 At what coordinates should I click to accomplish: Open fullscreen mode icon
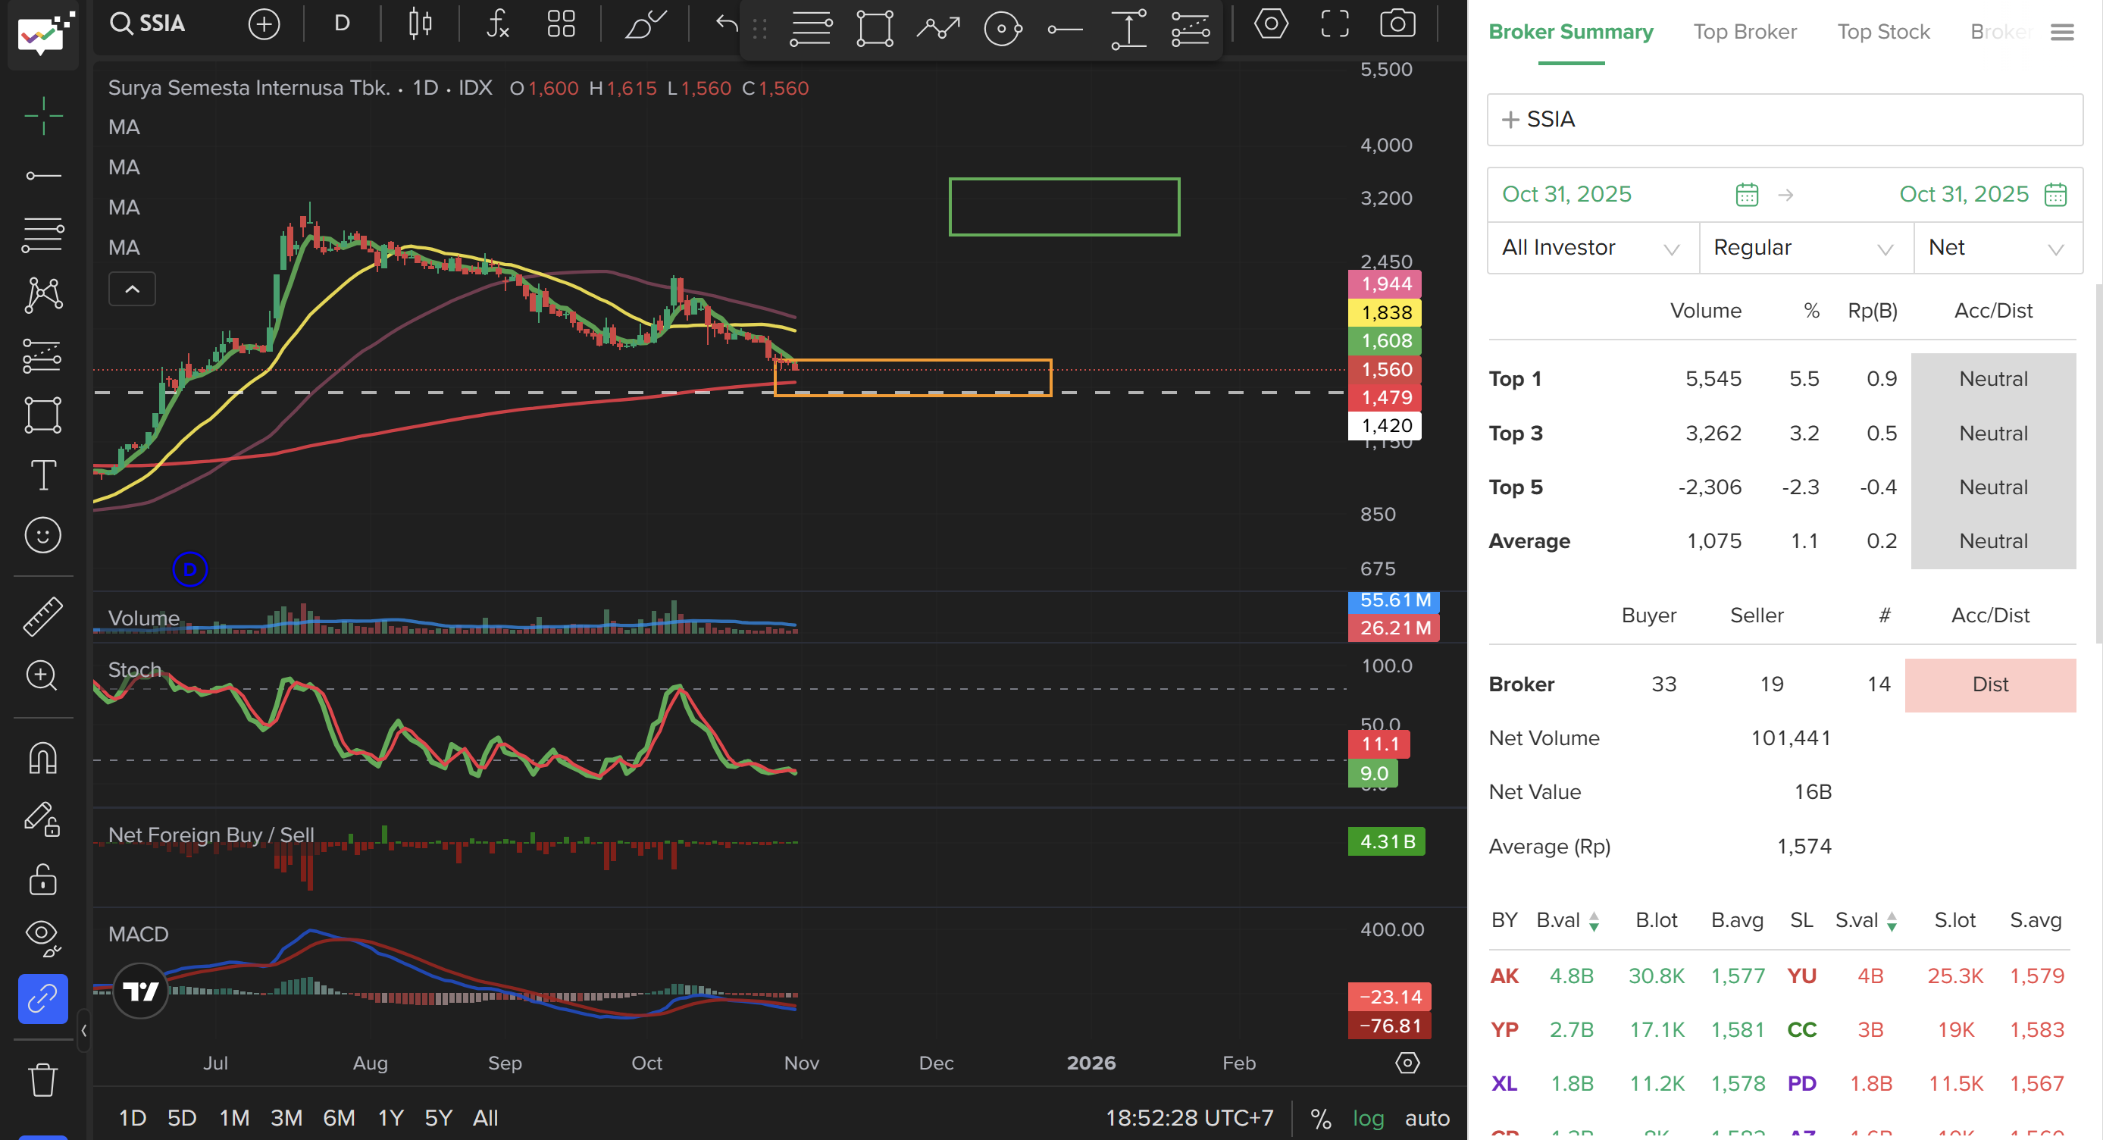(1335, 23)
